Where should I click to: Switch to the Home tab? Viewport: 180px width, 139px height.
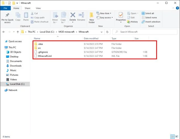[16, 8]
